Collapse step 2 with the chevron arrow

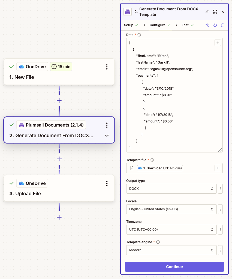tap(107, 136)
